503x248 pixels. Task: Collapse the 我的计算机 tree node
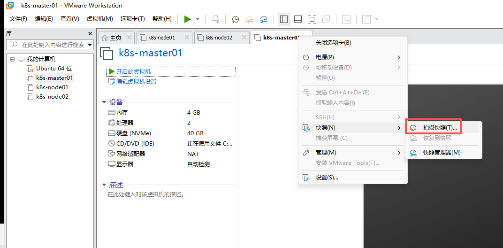point(13,59)
